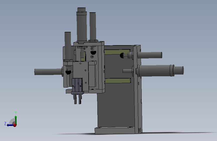Select the upper green guide rail
This screenshot has height=141, width=217.
(x=117, y=52)
